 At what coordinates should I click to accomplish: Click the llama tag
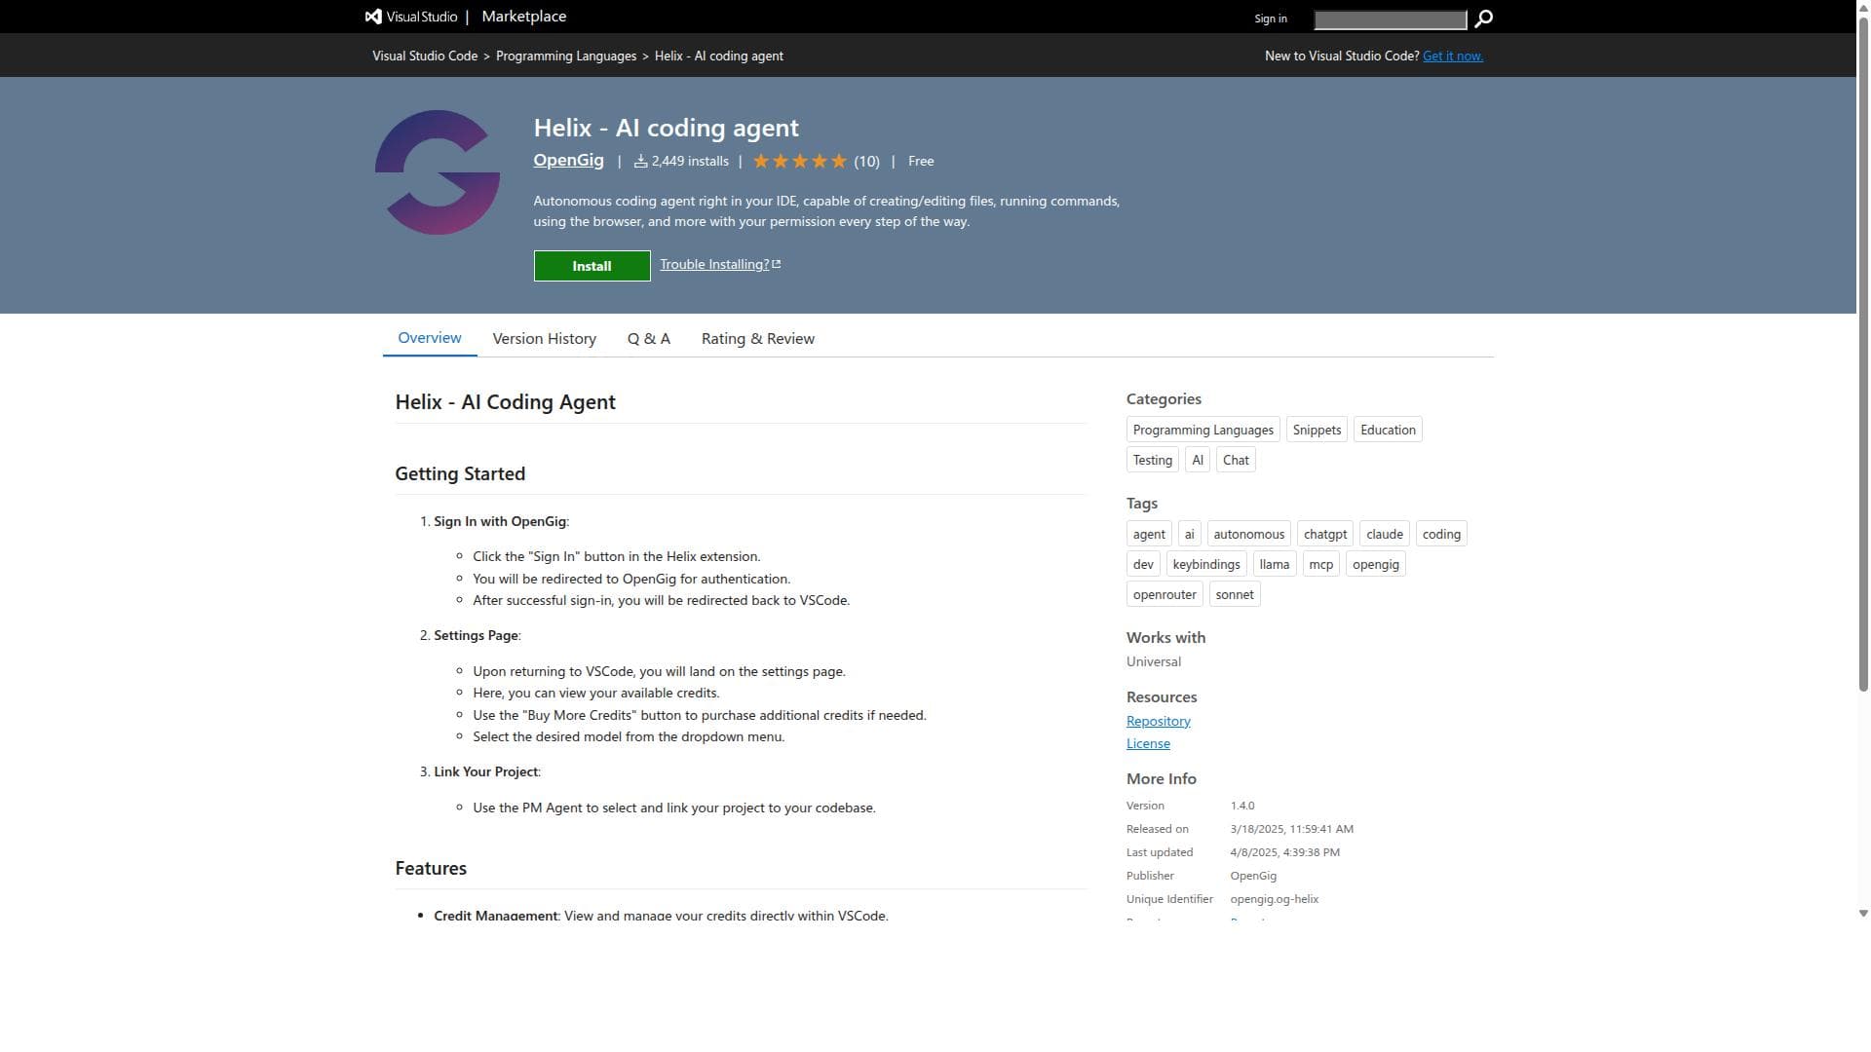[1274, 564]
